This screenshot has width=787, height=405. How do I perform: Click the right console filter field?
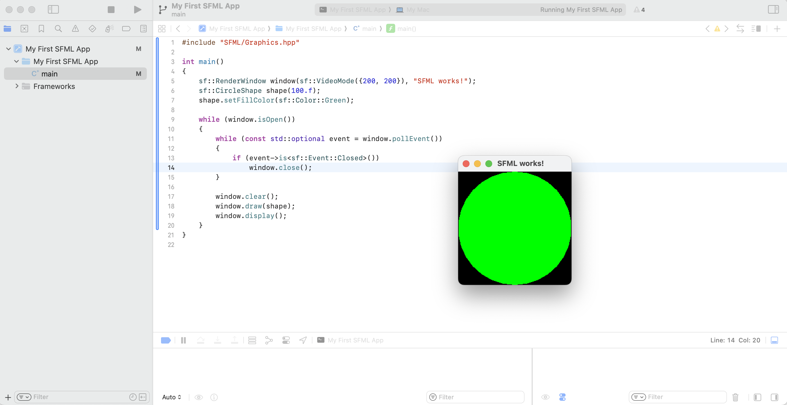click(678, 397)
